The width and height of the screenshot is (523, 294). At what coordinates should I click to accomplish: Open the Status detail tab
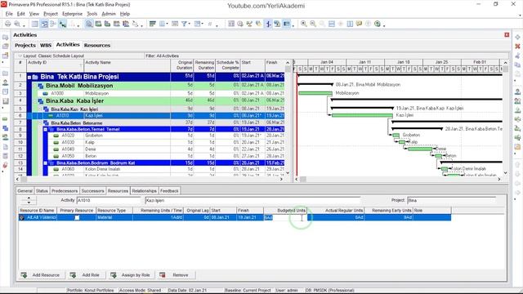[42, 190]
